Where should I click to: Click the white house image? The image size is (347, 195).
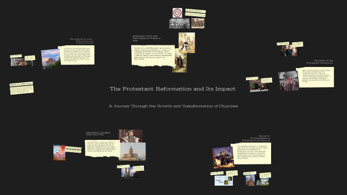pyautogui.click(x=263, y=182)
